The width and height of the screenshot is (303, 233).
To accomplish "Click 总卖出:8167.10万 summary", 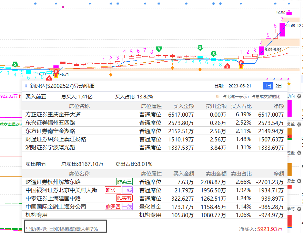I will [x=82, y=164].
